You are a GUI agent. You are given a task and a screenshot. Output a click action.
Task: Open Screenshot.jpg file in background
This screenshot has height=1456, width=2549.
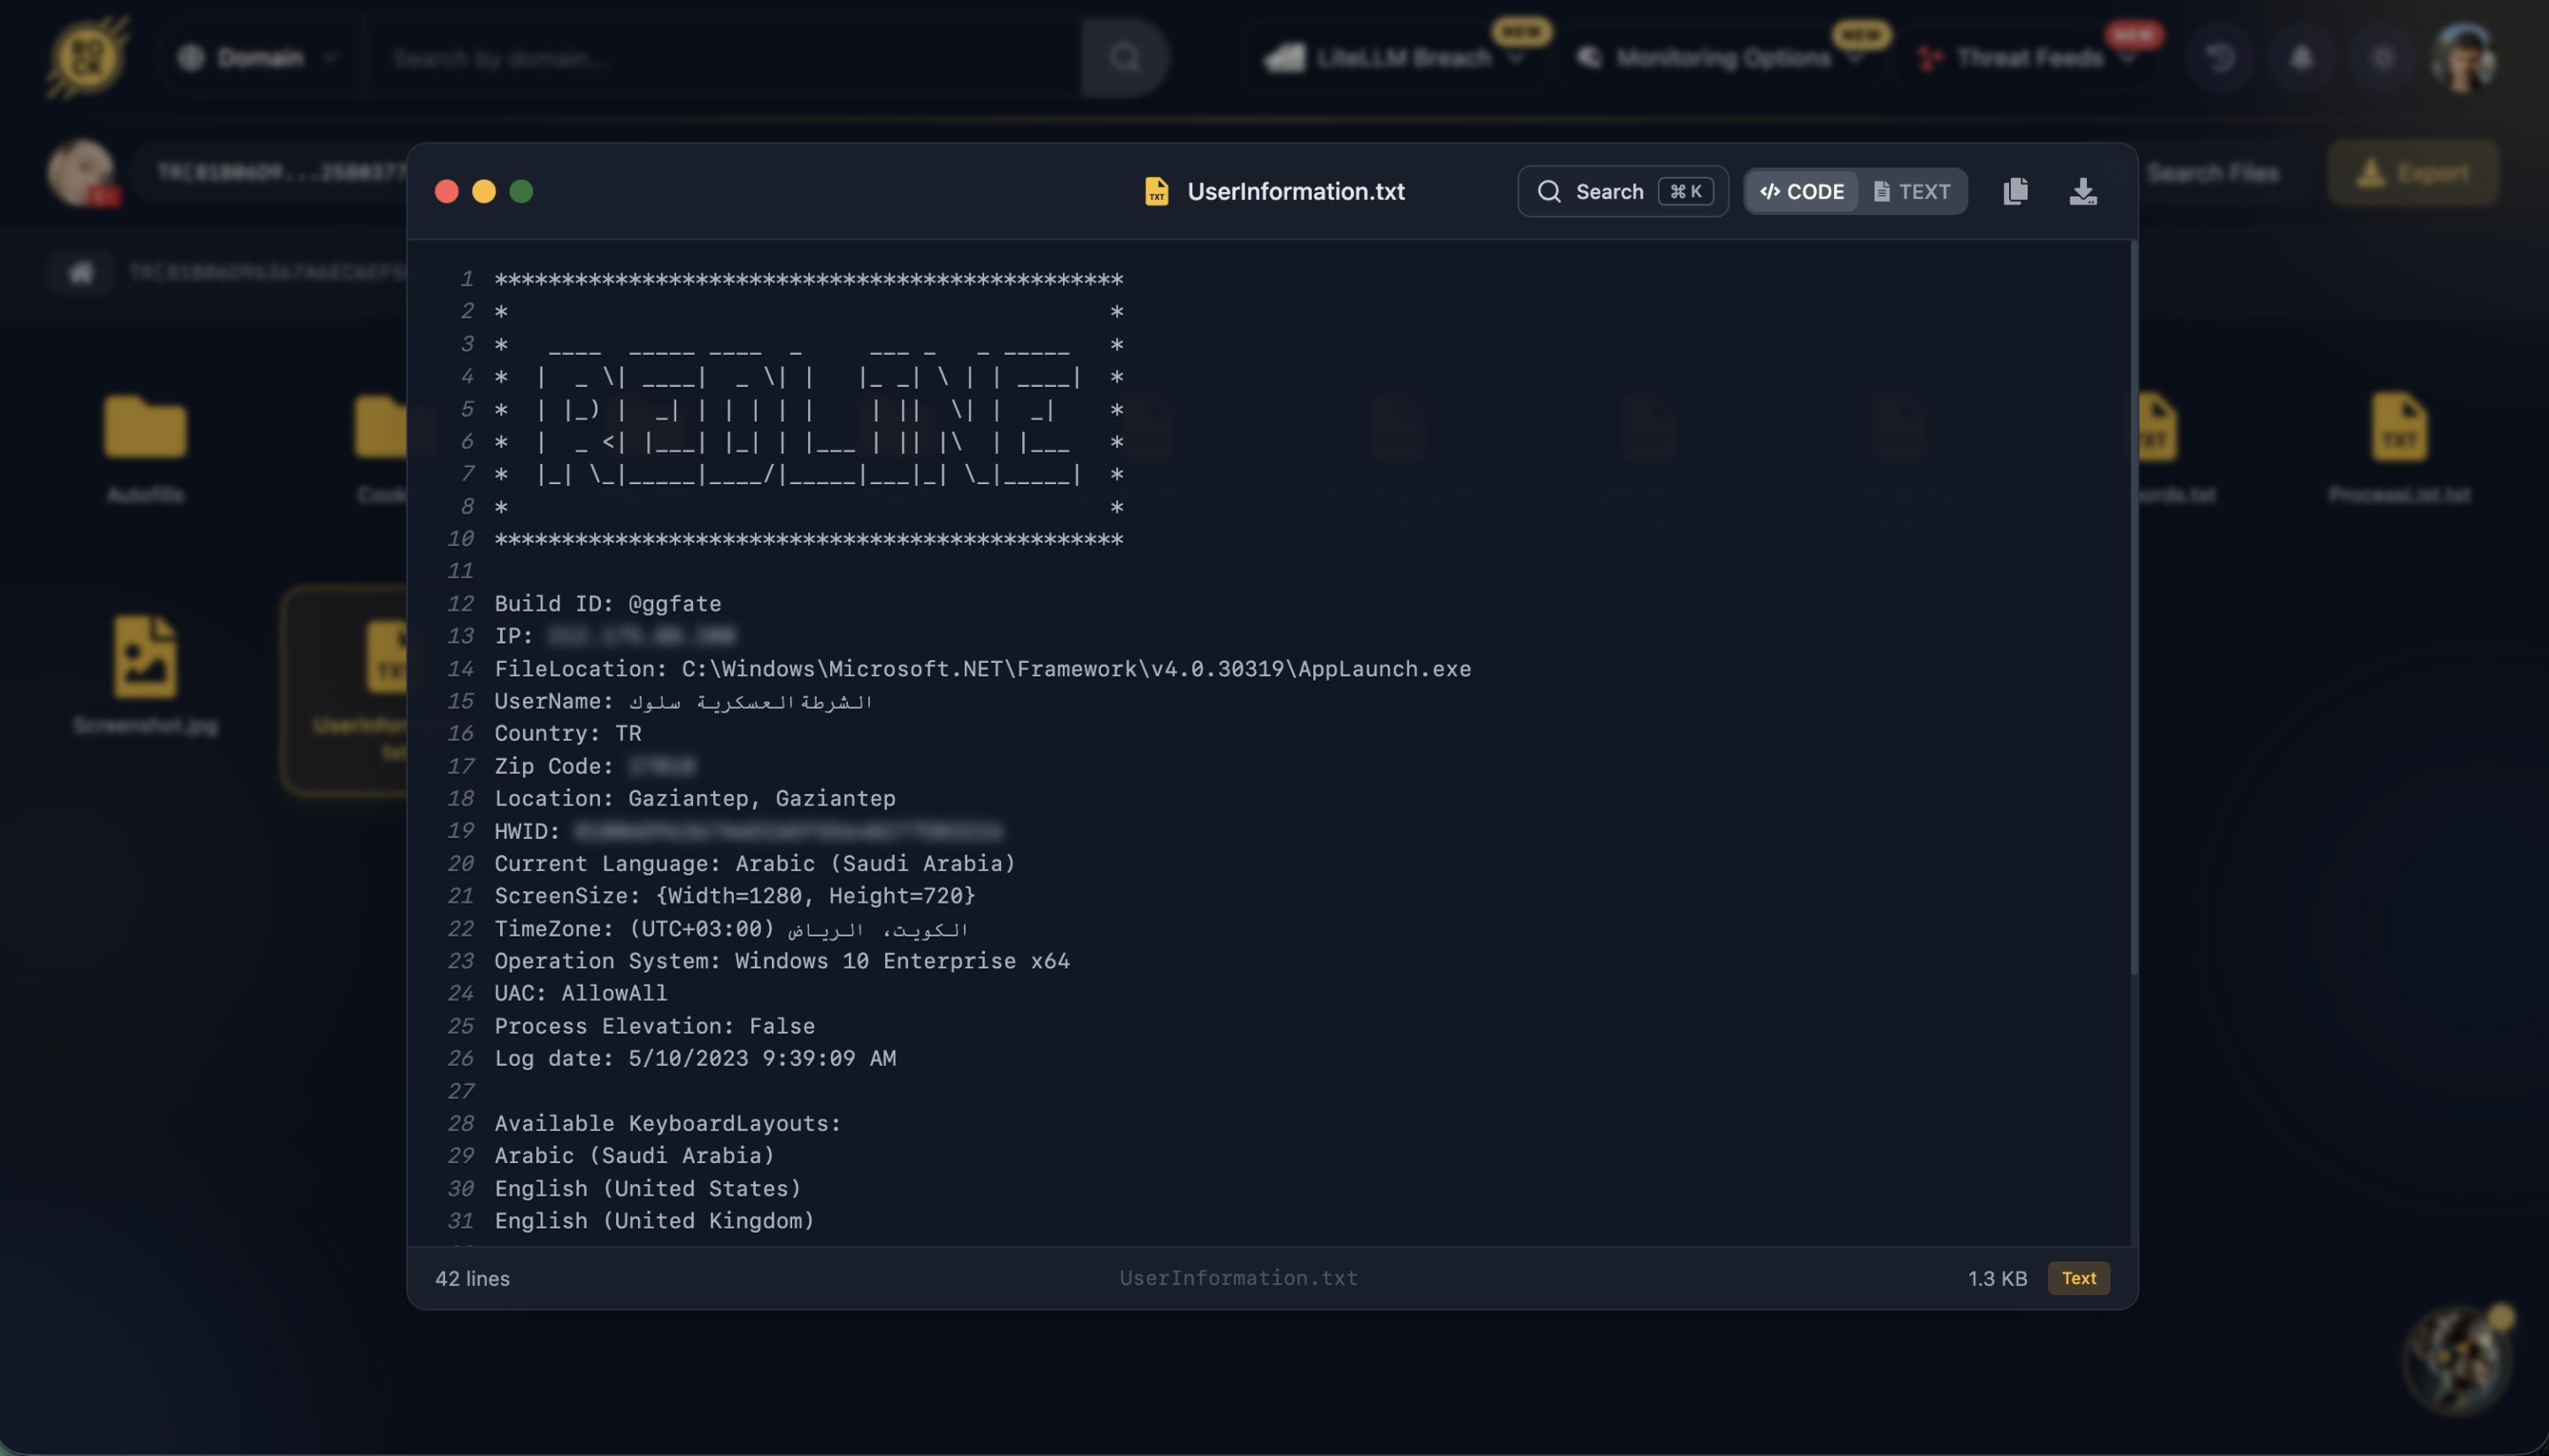(x=145, y=676)
